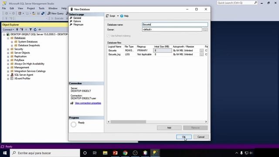Click the files grid right scroll arrow

click(x=206, y=122)
